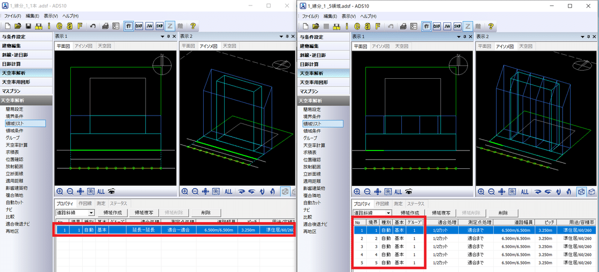
Task: Click 領域複写 button in left window
Action: [x=143, y=212]
